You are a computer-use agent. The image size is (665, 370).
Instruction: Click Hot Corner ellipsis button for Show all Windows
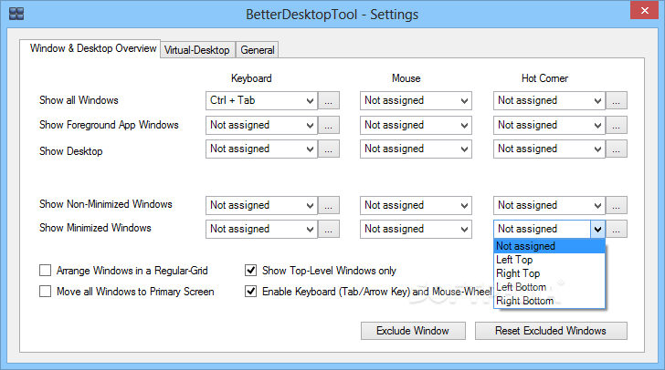tap(617, 101)
